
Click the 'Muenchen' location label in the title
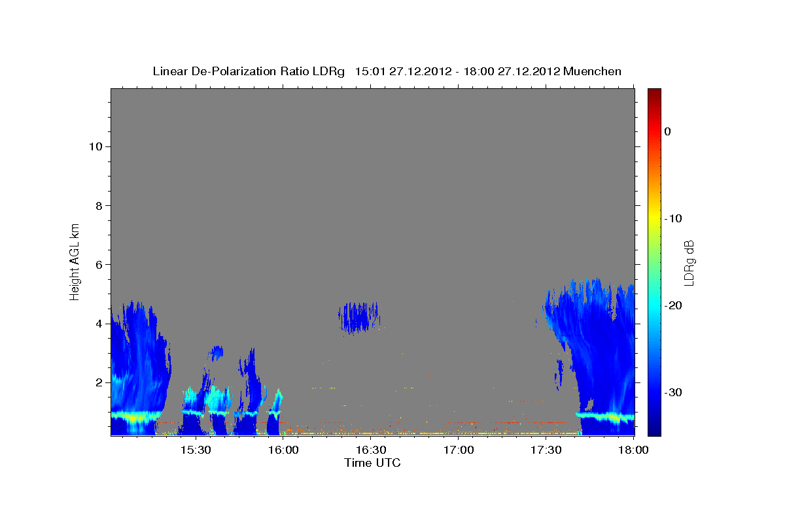592,71
